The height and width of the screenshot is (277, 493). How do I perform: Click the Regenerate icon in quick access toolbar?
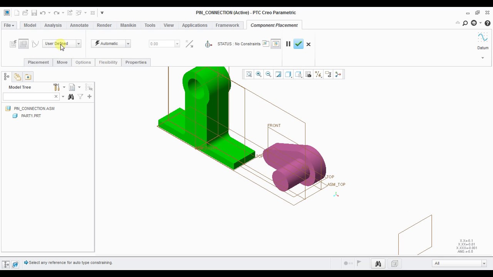[x=70, y=13]
